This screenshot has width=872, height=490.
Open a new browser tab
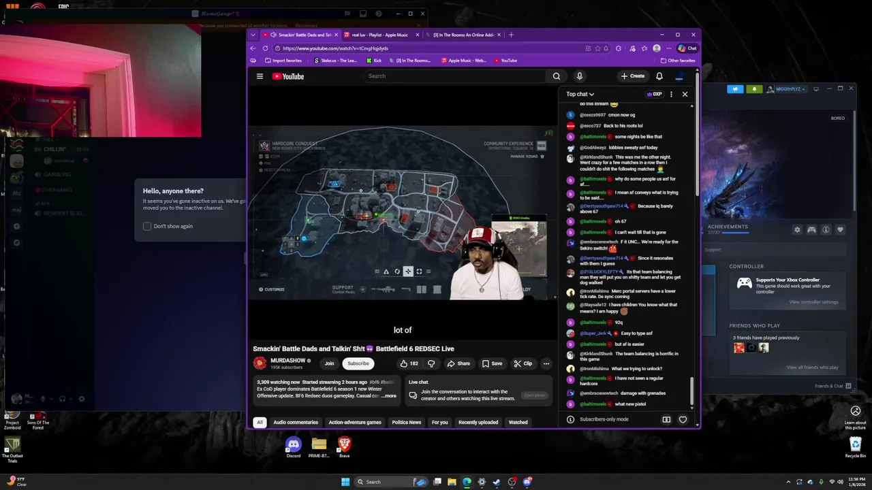[x=511, y=35]
